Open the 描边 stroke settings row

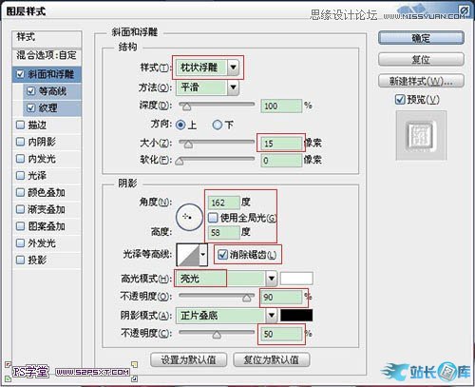click(47, 125)
